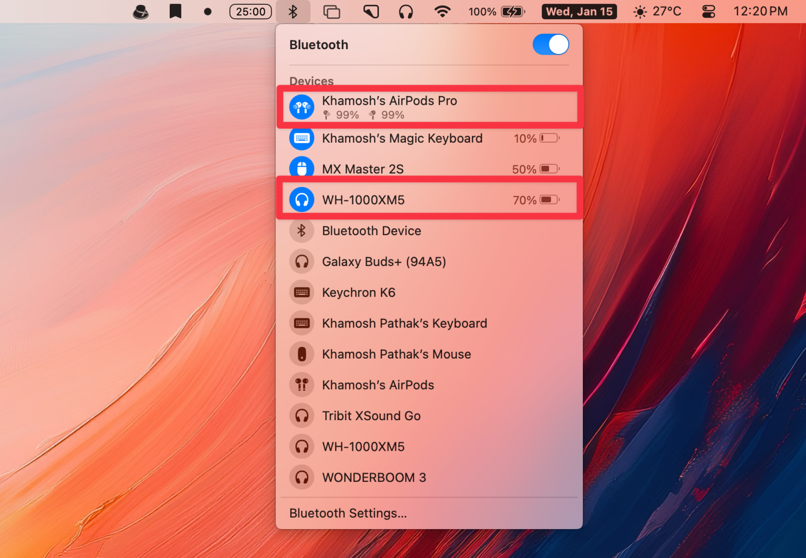The height and width of the screenshot is (558, 806).
Task: Click the Khamosh's AirPods earbuds icon
Action: point(301,385)
